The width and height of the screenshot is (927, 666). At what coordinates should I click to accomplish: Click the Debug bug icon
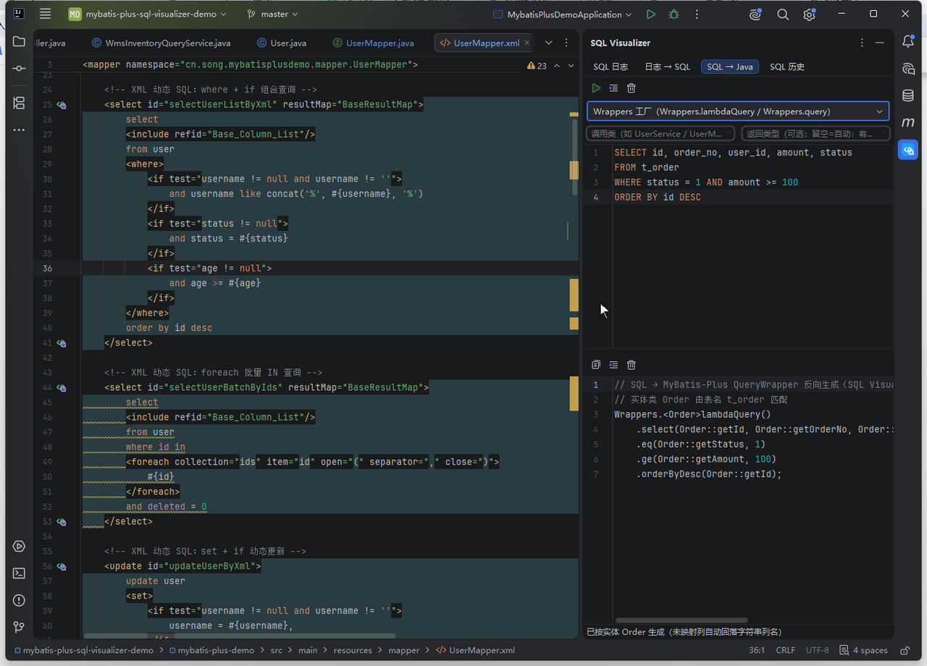[674, 14]
